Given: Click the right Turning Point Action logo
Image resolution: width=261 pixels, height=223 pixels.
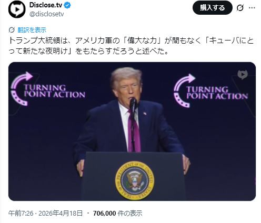Looking at the screenshot, I should point(210,90).
